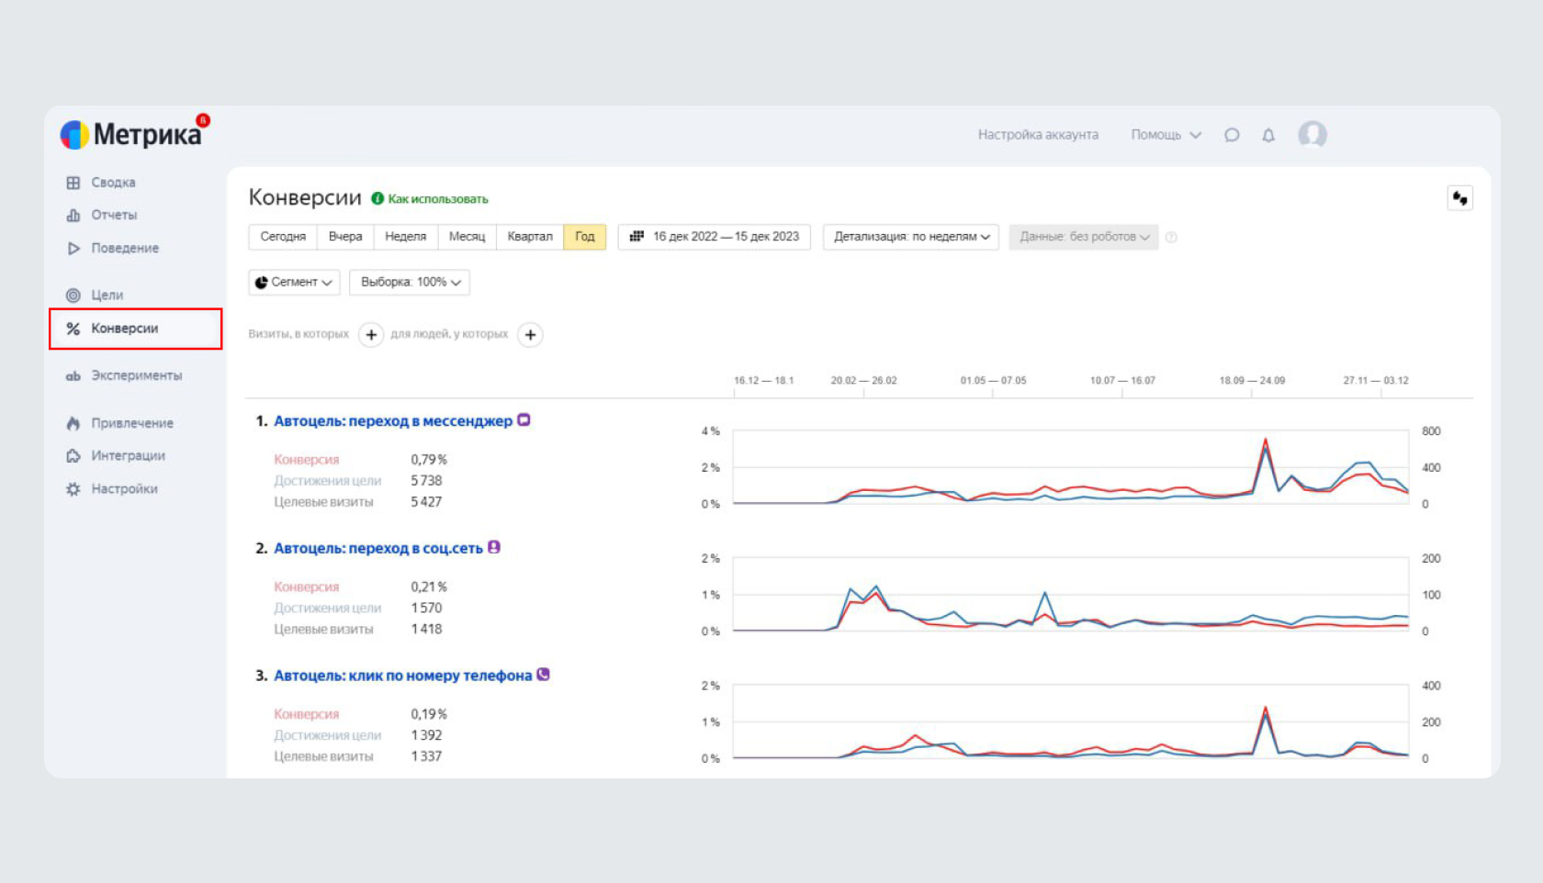Viewport: 1543px width, 883px height.
Task: Open the chat messages icon
Action: pos(1232,135)
